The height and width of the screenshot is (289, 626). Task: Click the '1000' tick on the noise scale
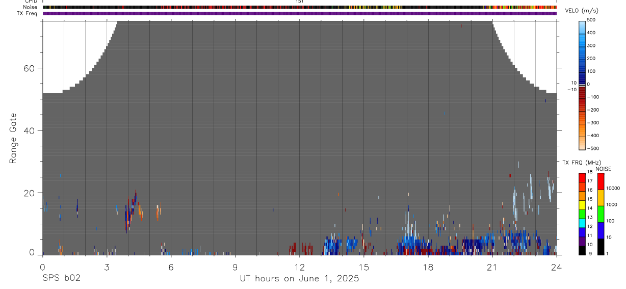coord(613,204)
